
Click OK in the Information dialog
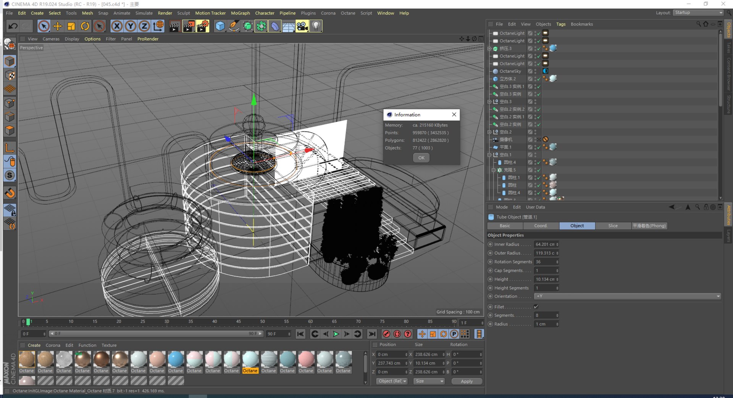[x=421, y=158]
